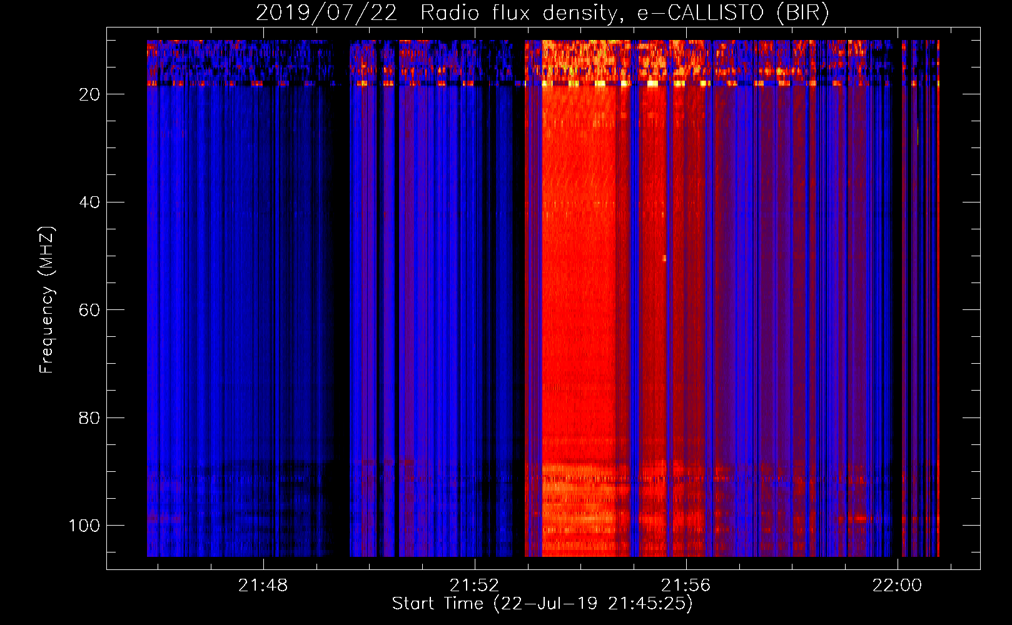Screen dimensions: 1012x625
Task: Click the 20 MHz frequency tick label
Action: pyautogui.click(x=89, y=94)
